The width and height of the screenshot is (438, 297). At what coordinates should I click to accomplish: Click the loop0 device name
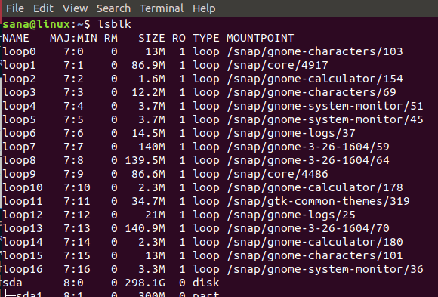pyautogui.click(x=20, y=52)
